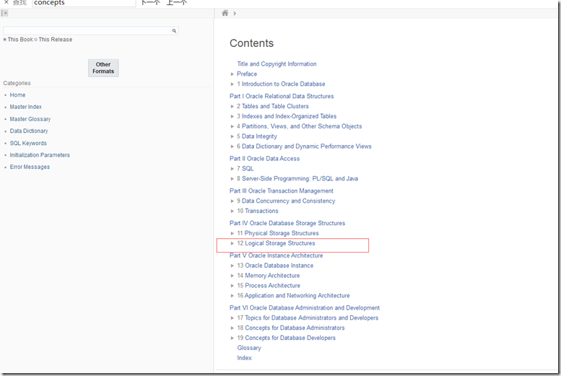Open 7 SQL chapter link
The image size is (561, 376).
tap(245, 168)
